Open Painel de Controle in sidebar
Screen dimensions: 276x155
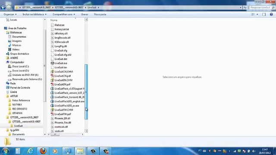20,88
